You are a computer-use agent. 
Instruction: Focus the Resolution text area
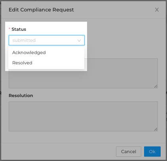tap(83, 116)
